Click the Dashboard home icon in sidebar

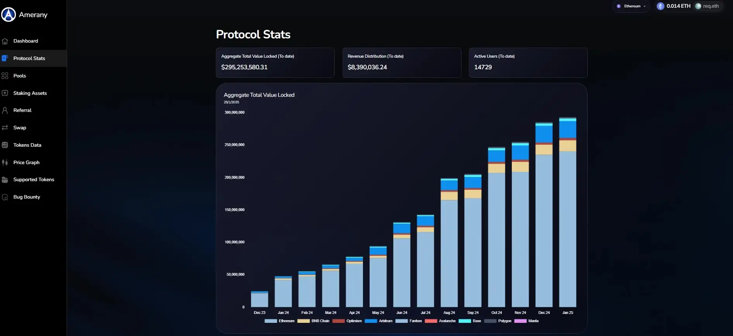(5, 41)
